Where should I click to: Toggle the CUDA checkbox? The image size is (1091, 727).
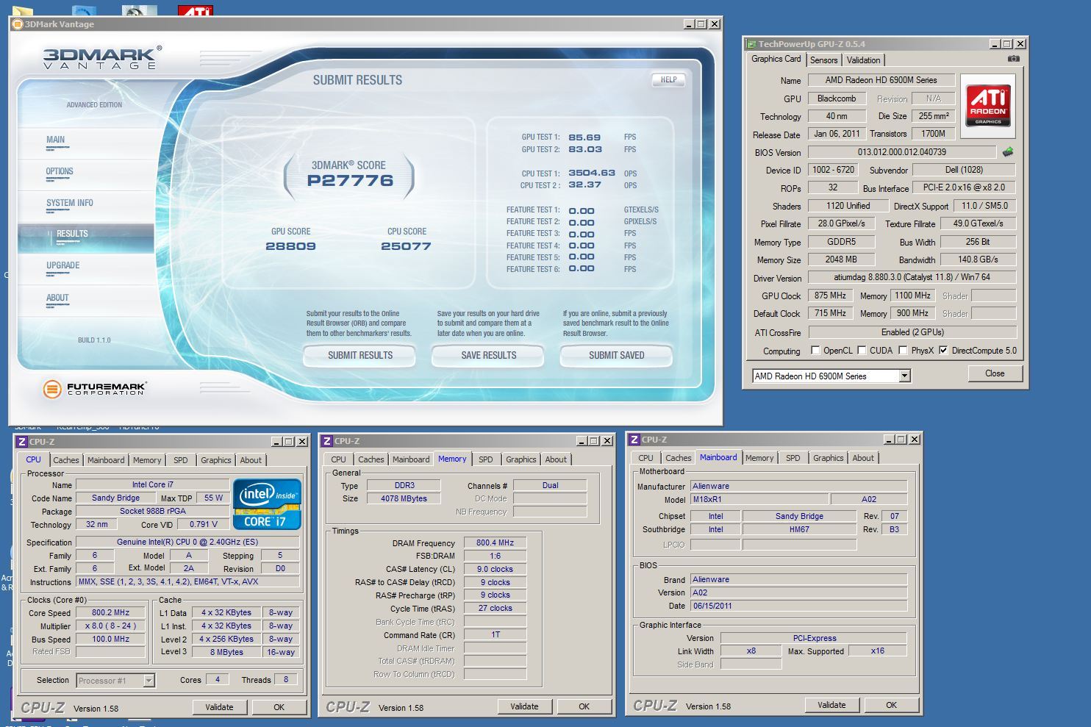point(862,350)
